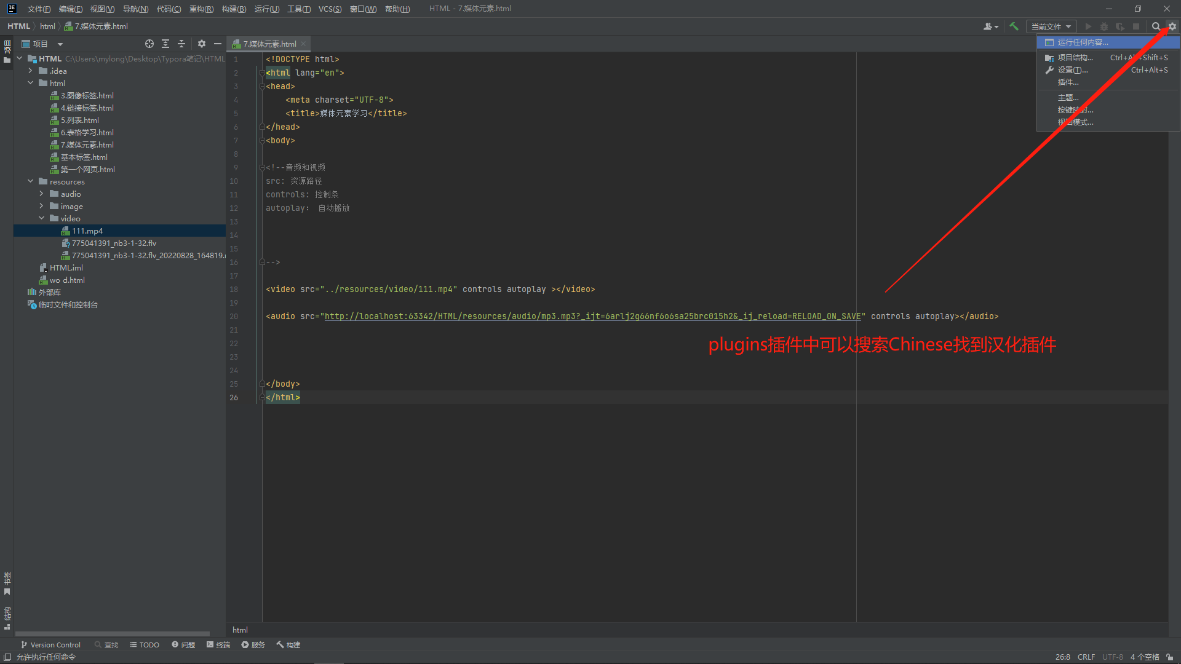Select 3.图像标签.html in project tree
The height and width of the screenshot is (664, 1181).
pos(87,95)
